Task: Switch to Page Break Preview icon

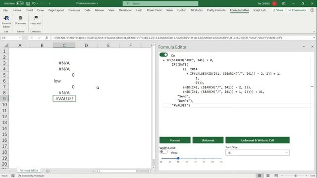Action: pyautogui.click(x=276, y=176)
